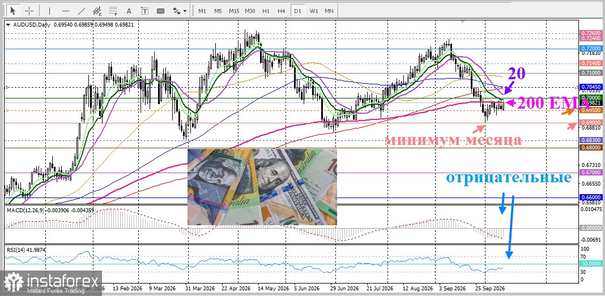Click the chart shift triangle marker at top
Viewport: 605px width, 296px height.
pyautogui.click(x=463, y=22)
